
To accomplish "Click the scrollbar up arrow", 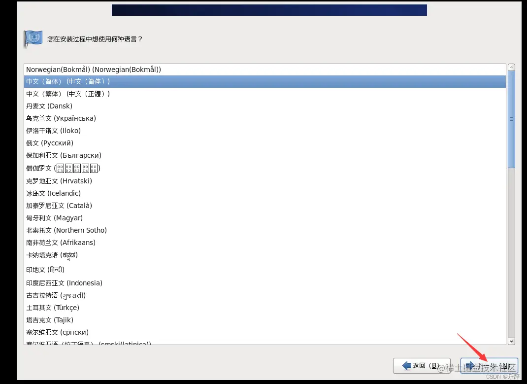I will [x=511, y=67].
